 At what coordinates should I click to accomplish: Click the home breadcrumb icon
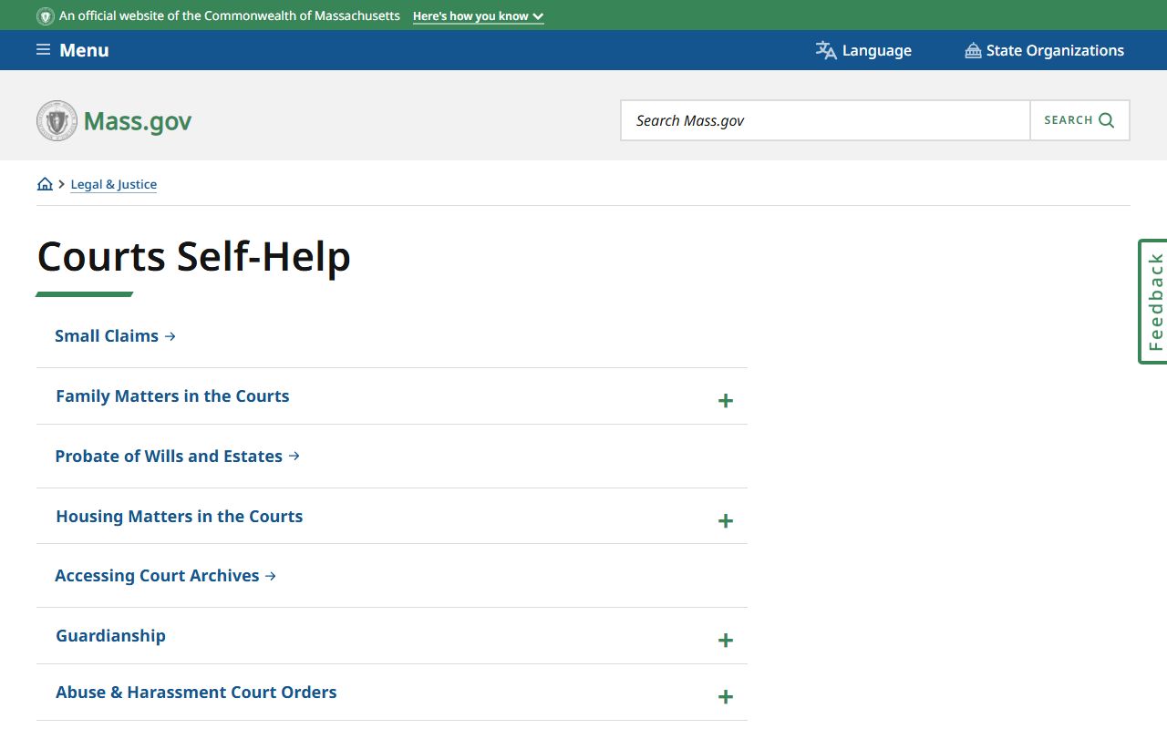45,184
